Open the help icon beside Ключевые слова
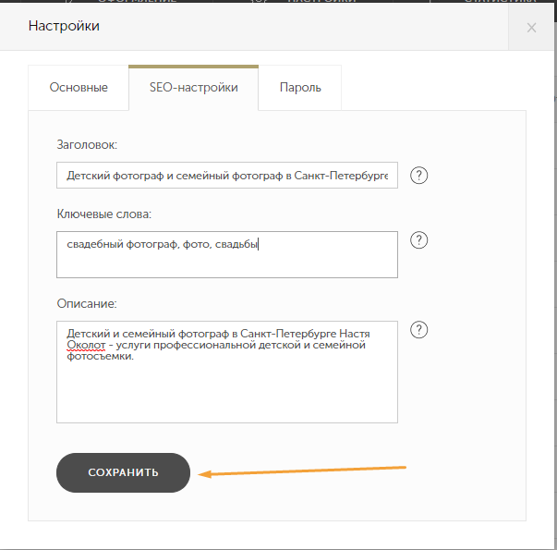 (418, 240)
